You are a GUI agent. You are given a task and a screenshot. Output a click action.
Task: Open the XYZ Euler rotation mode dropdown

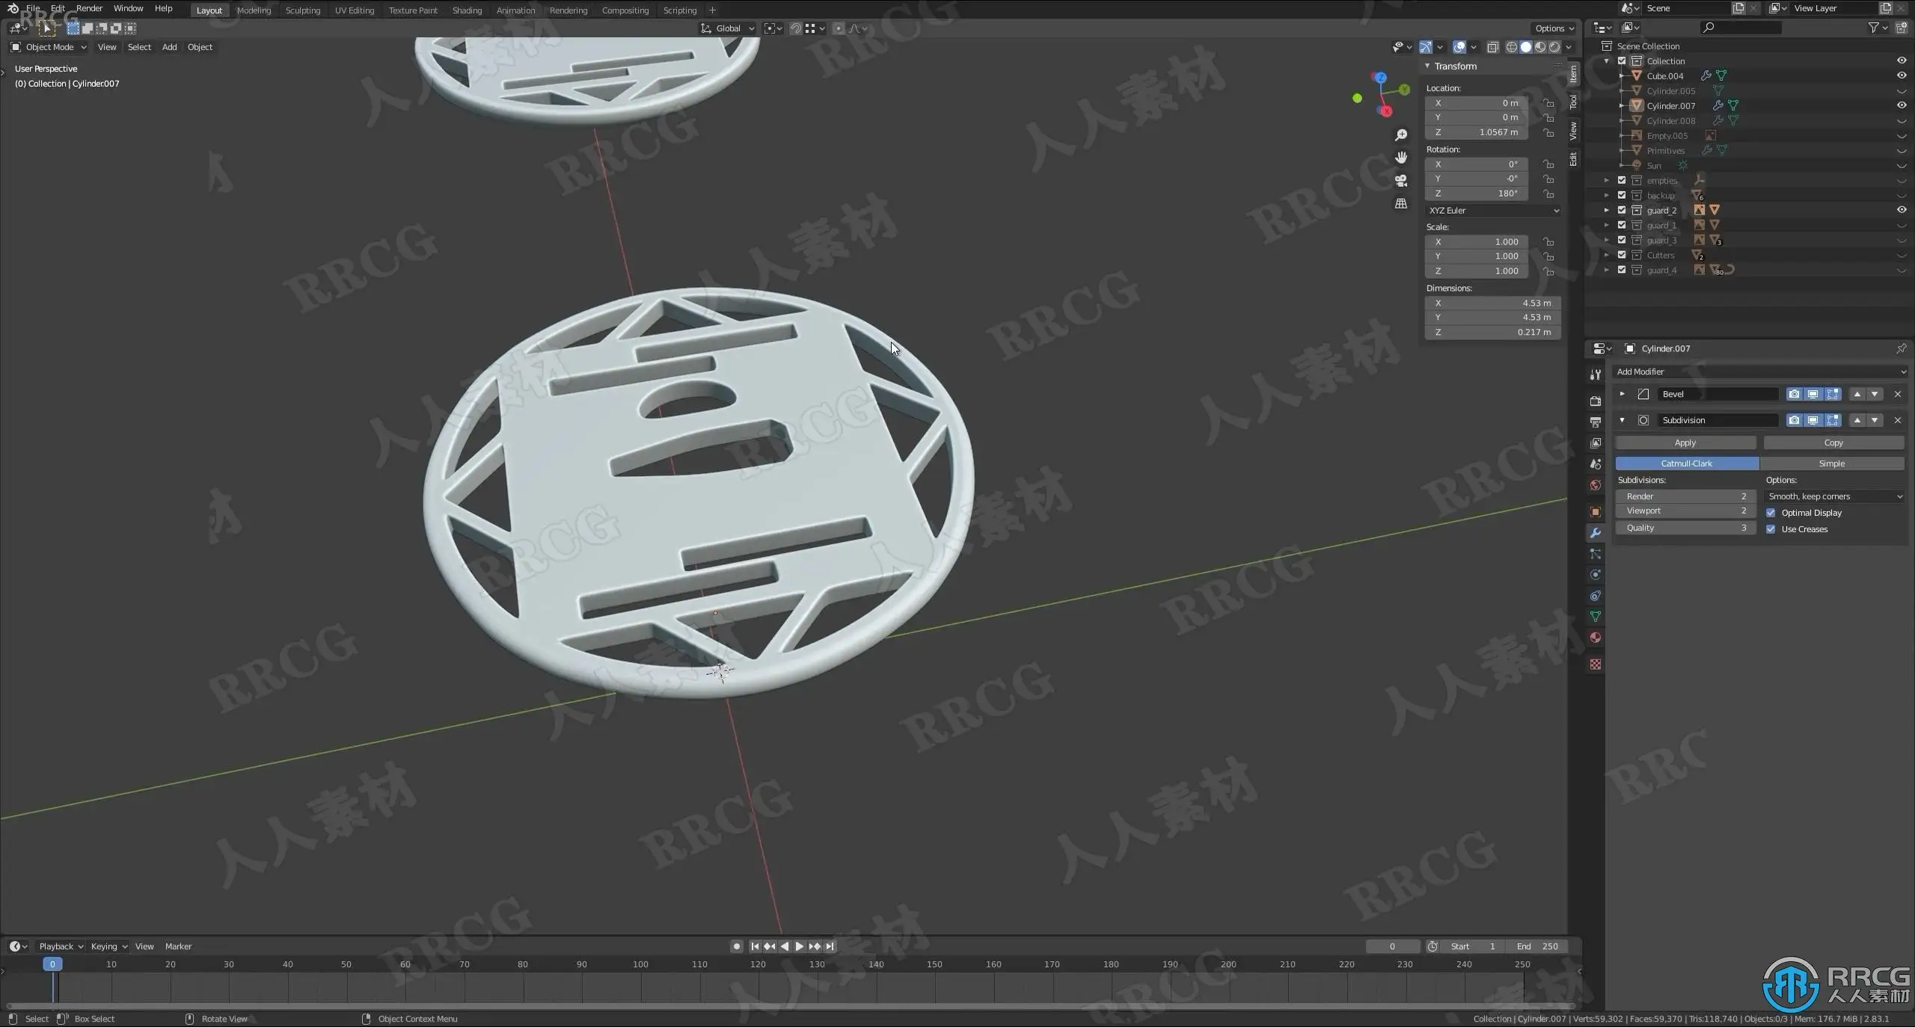pyautogui.click(x=1493, y=211)
